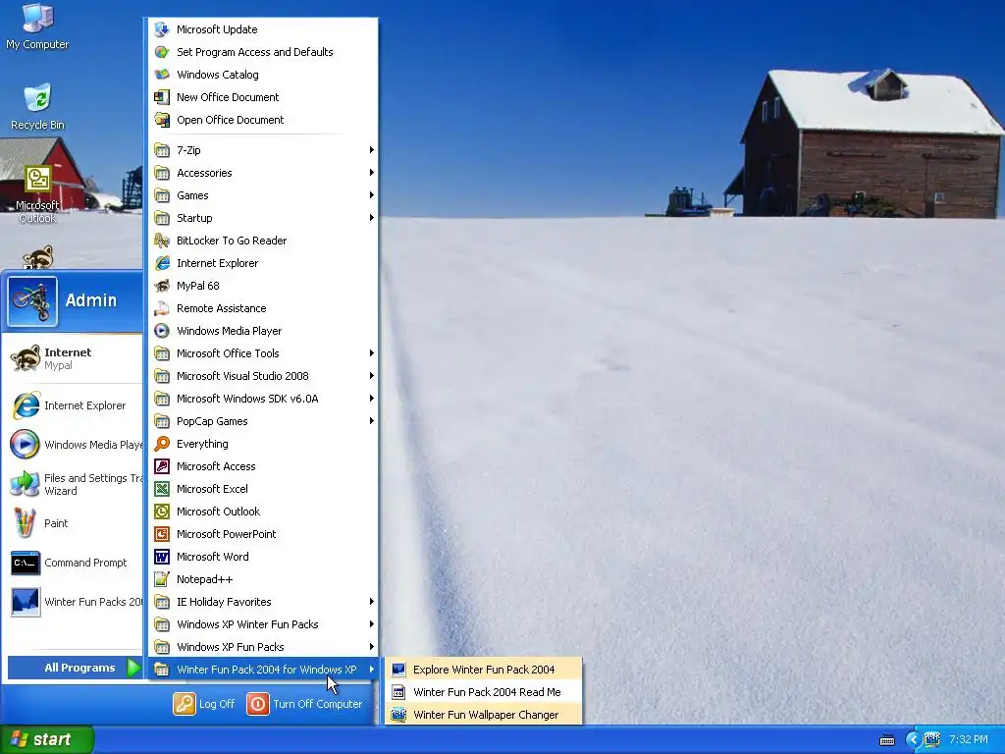This screenshot has width=1005, height=754.
Task: Expand Microsoft Office Tools submenu
Action: tap(263, 353)
